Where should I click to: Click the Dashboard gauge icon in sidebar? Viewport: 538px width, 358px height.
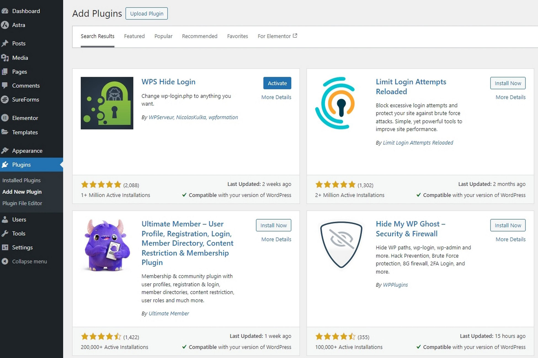[x=5, y=11]
